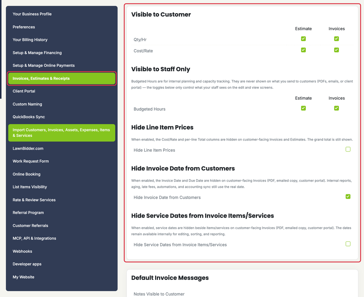Uncheck Cost/Rate Estimate checkbox
Image resolution: width=364 pixels, height=297 pixels.
point(303,50)
